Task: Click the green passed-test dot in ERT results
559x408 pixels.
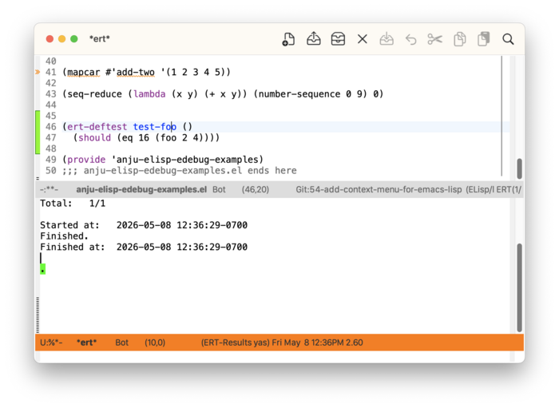Action: (x=43, y=269)
